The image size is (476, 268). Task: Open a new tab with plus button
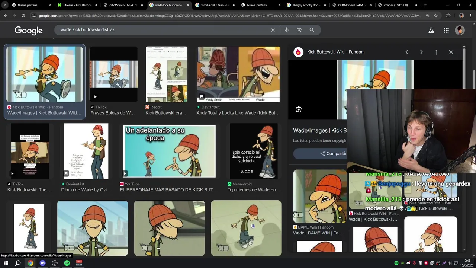[x=425, y=5]
